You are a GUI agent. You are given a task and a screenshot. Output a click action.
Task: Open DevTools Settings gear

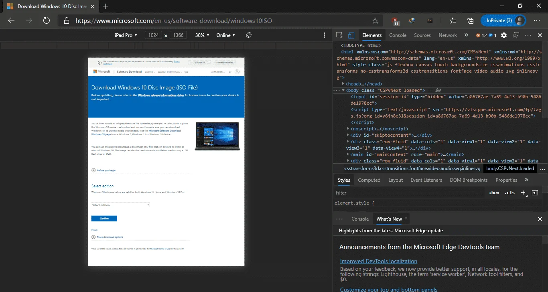coord(504,35)
